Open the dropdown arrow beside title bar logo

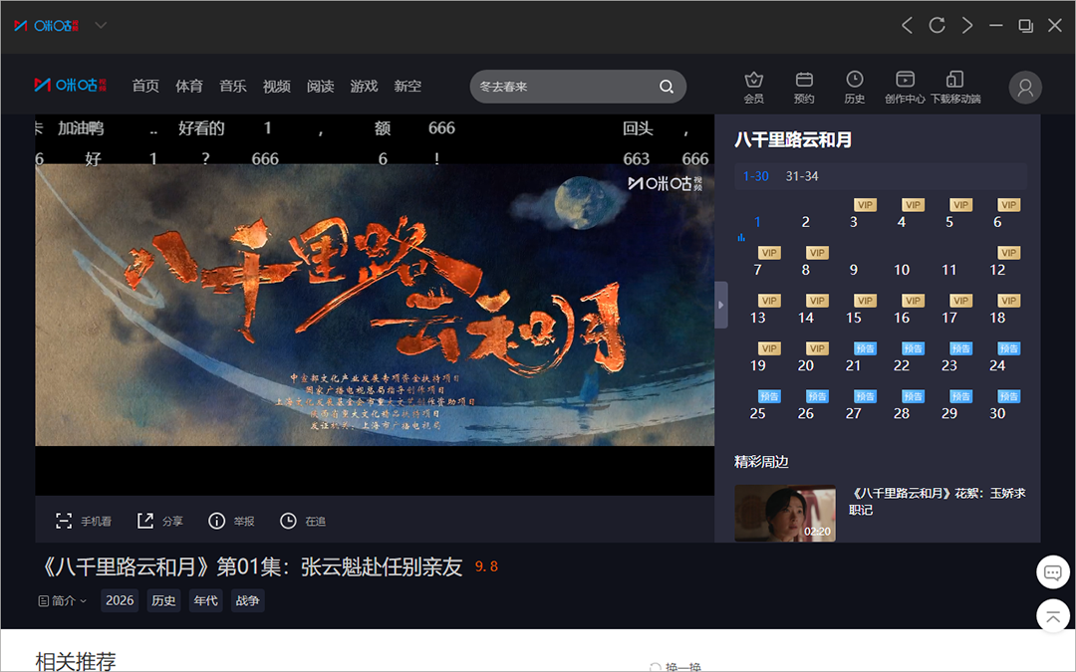click(x=101, y=25)
